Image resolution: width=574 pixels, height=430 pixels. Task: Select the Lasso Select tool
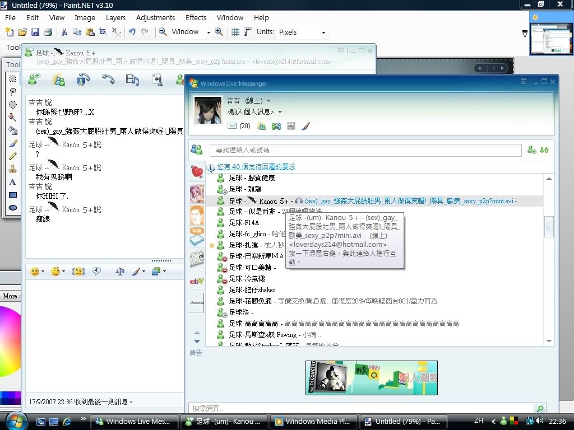12,91
